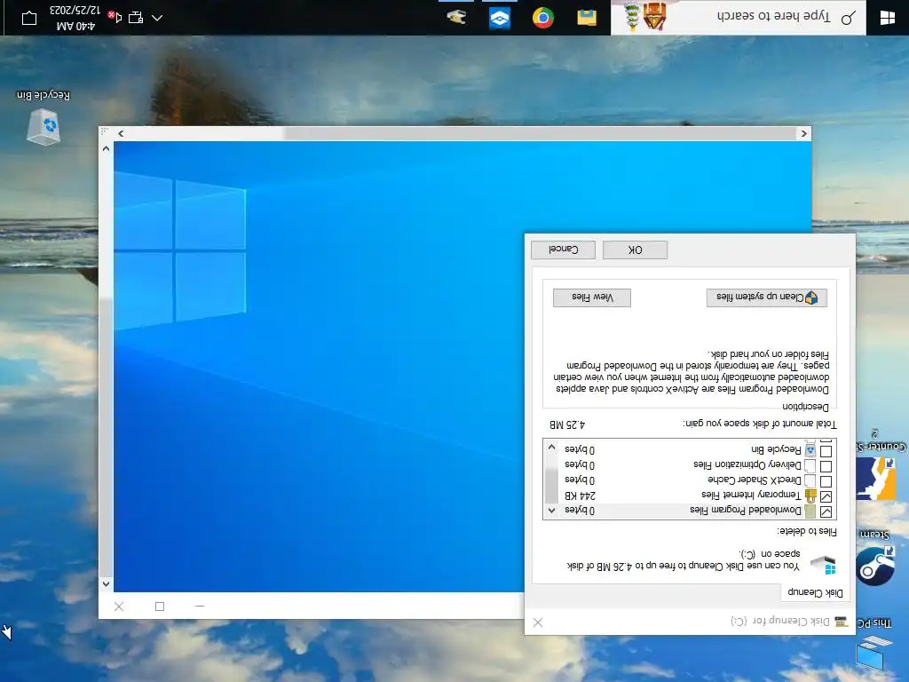Click the list scroll arrow beside Recycle Bin row
The image size is (909, 682).
point(551,448)
